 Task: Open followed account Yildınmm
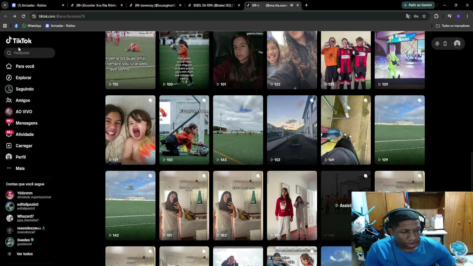pos(29,195)
